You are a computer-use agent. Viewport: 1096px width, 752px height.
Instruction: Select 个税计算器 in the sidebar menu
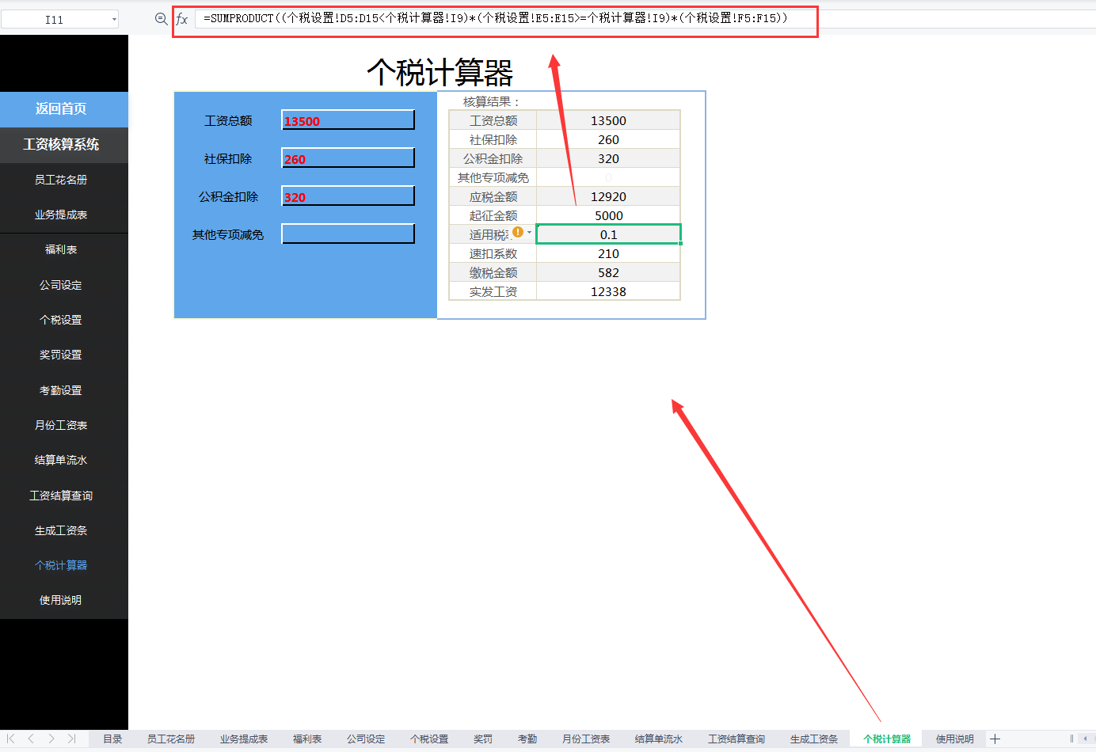[x=63, y=564]
